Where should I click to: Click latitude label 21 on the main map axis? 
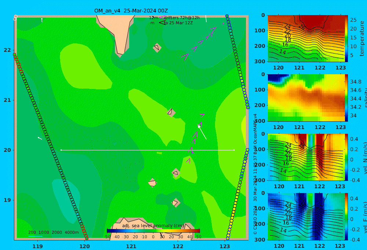point(7,100)
